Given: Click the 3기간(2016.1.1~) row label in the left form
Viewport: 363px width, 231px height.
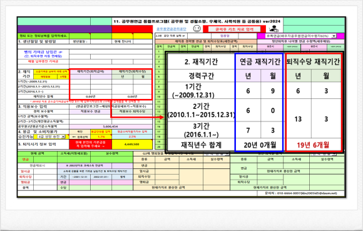Looking at the screenshot, I should coord(31,91).
